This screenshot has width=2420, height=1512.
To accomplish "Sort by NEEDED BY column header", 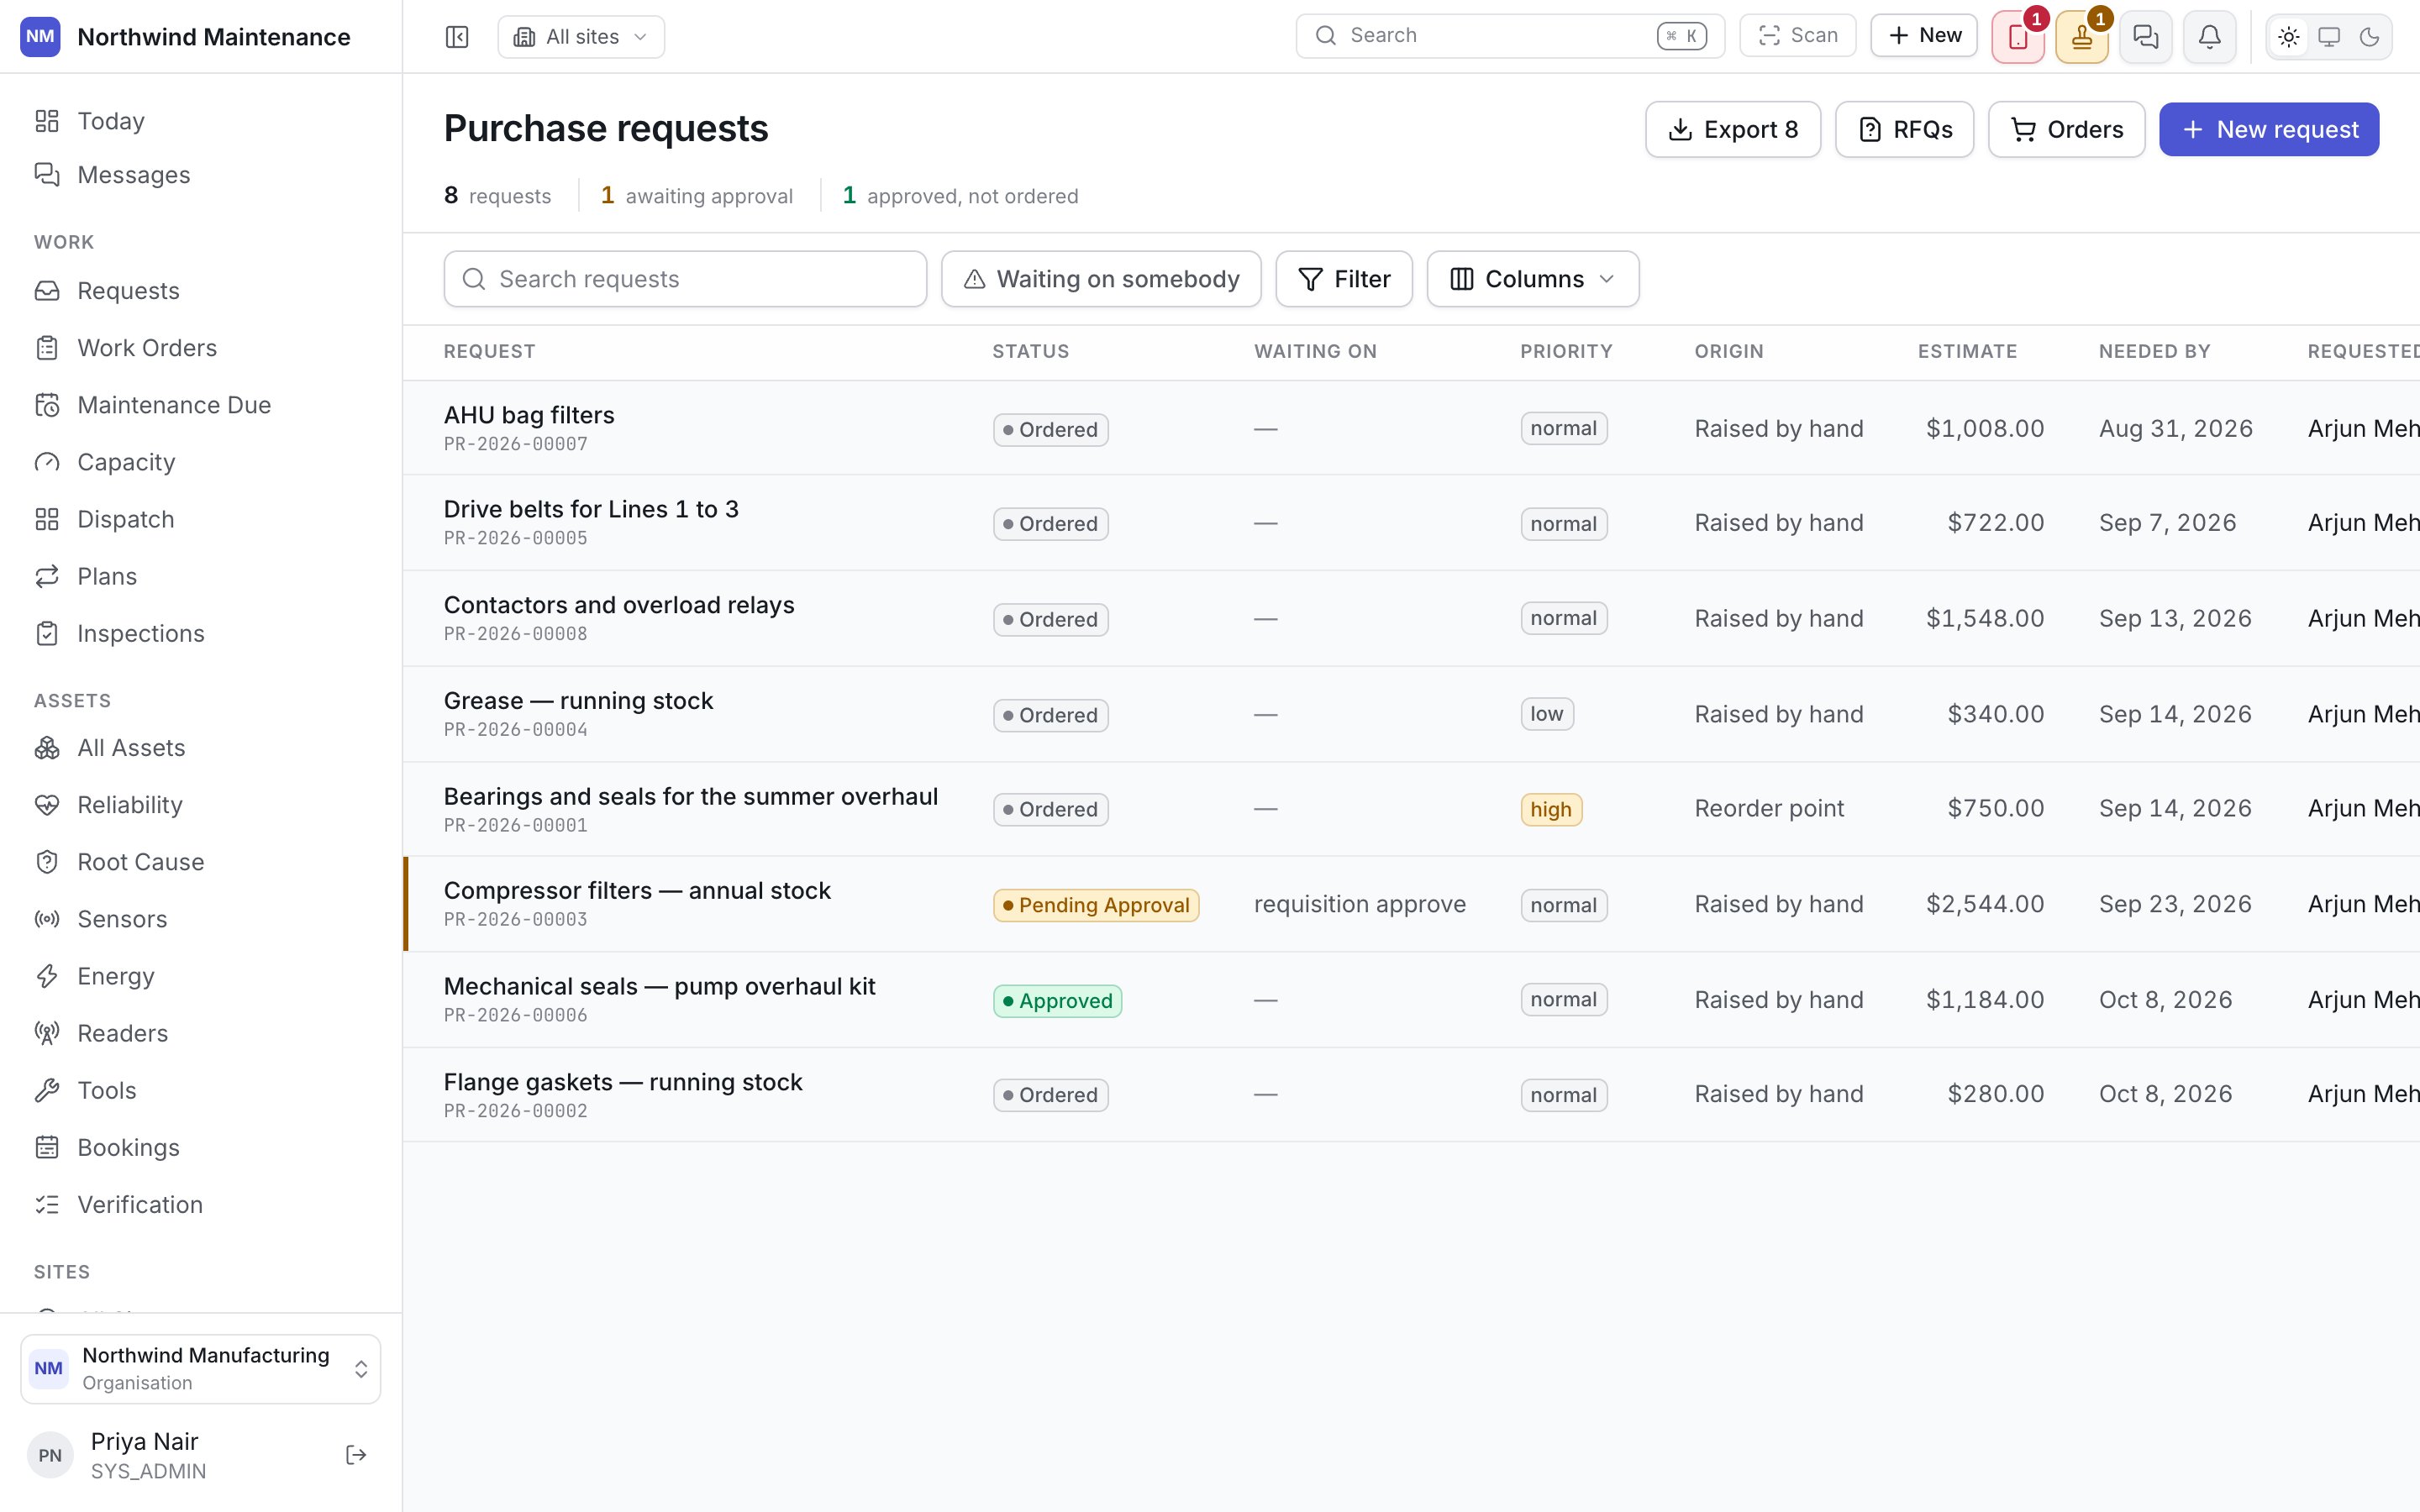I will (x=2154, y=351).
